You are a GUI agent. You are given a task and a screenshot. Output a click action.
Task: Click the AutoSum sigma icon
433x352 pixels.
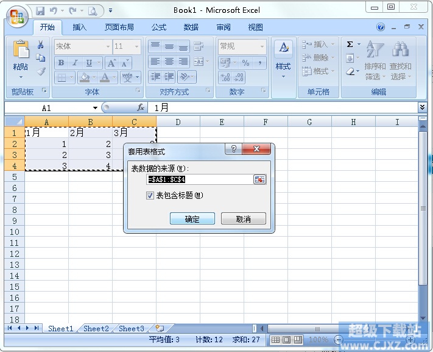350,45
